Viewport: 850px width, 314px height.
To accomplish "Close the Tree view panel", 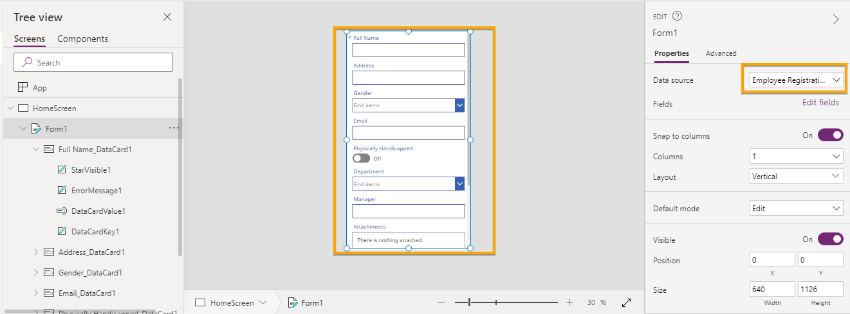I will 167,17.
